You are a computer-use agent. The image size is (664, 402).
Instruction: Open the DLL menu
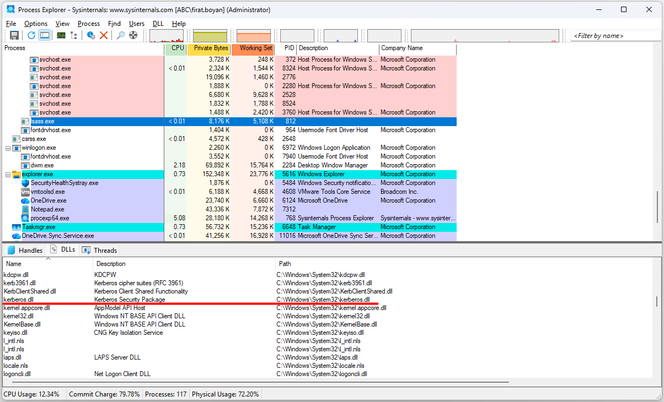tap(158, 24)
